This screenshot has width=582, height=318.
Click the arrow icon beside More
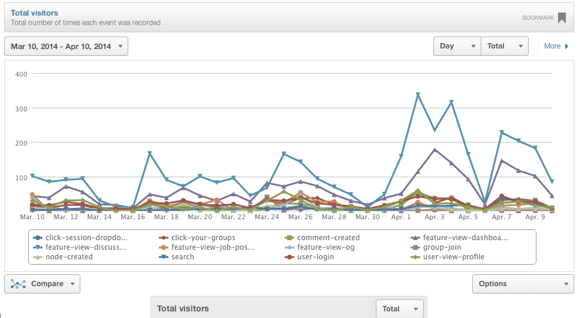(566, 46)
